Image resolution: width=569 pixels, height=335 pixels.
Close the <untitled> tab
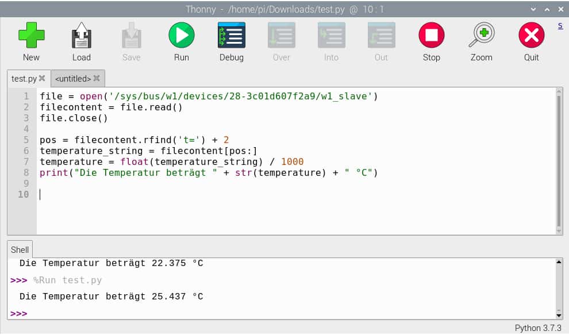tap(97, 78)
